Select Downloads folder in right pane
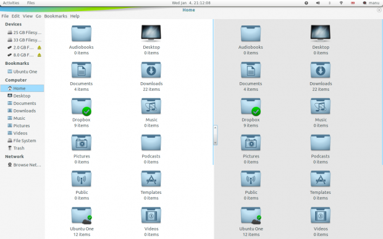The image size is (383, 239). coord(321,70)
